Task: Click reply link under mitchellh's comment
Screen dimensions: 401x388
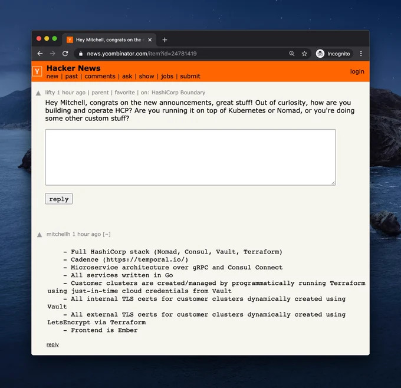Action: click(52, 344)
